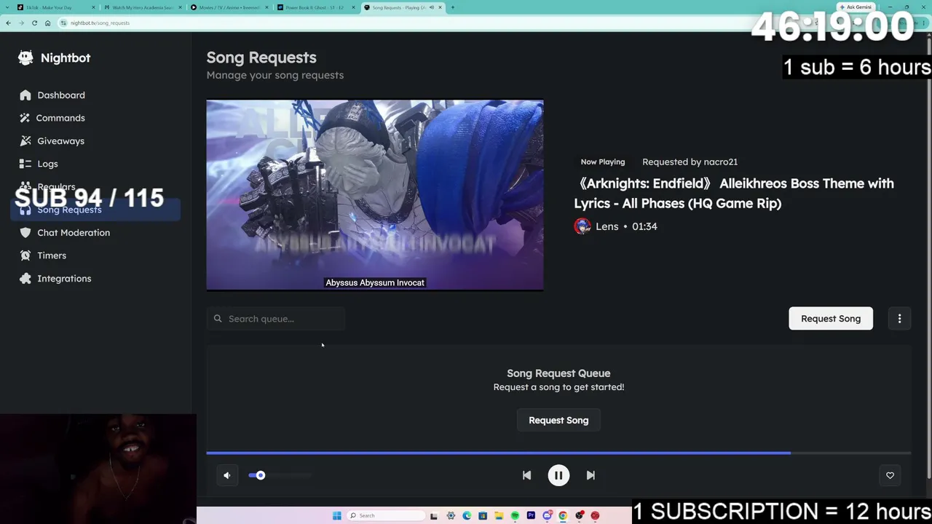Screen dimensions: 932x524
Task: Pause the currently playing song
Action: (558, 475)
